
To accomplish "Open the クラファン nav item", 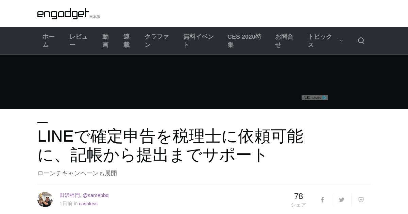I will pyautogui.click(x=157, y=41).
